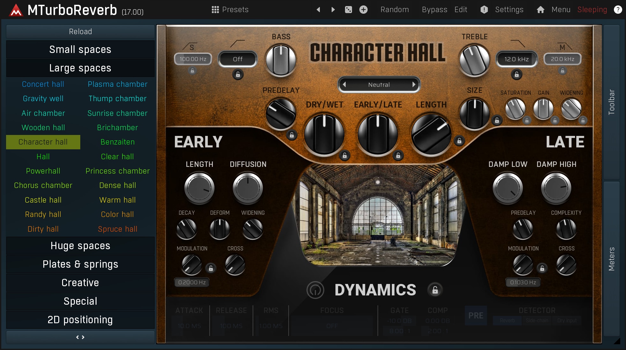Expand Plates & springs category

tap(80, 264)
